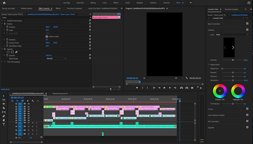This screenshot has height=144, width=253.
Task: Step back one frame
Action: tap(159, 88)
